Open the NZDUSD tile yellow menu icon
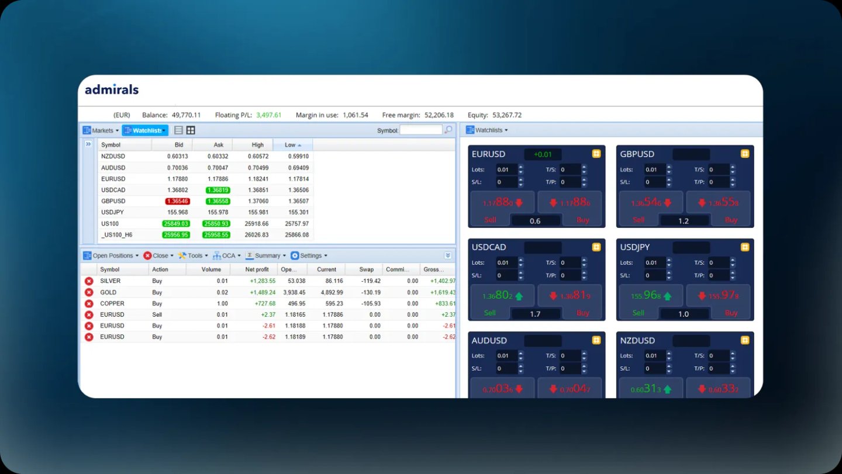Screen dimensions: 842x474 tap(745, 340)
